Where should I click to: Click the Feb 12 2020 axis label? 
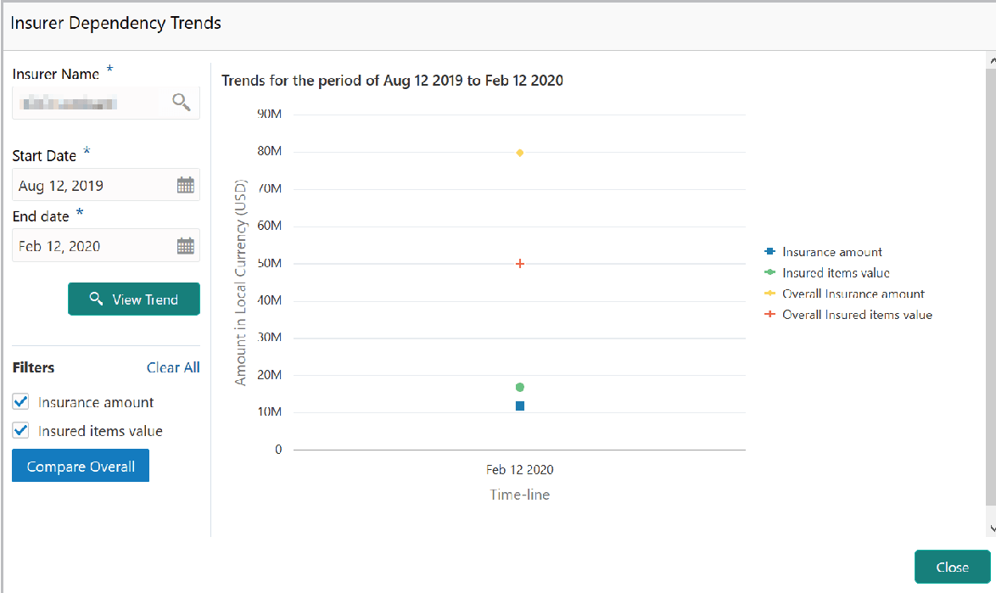(x=519, y=470)
